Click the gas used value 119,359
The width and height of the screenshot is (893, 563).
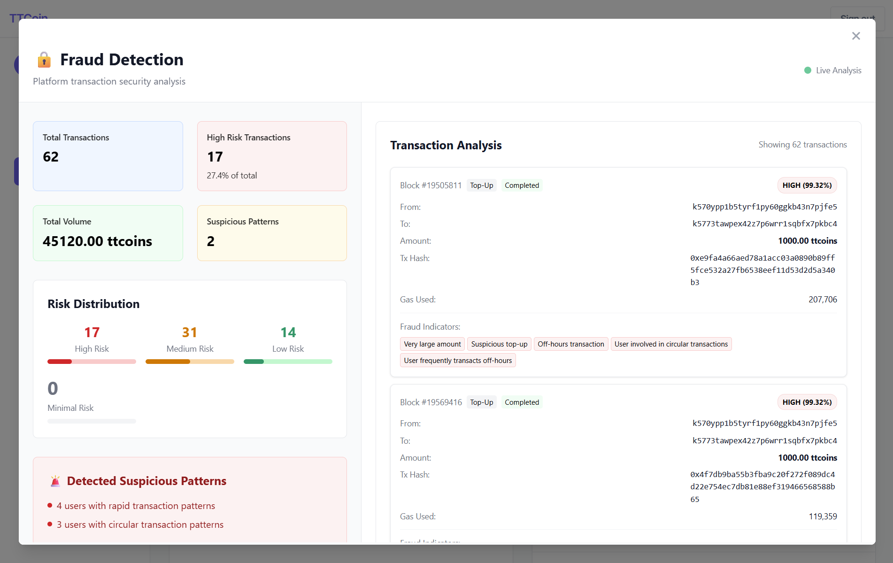pos(823,517)
